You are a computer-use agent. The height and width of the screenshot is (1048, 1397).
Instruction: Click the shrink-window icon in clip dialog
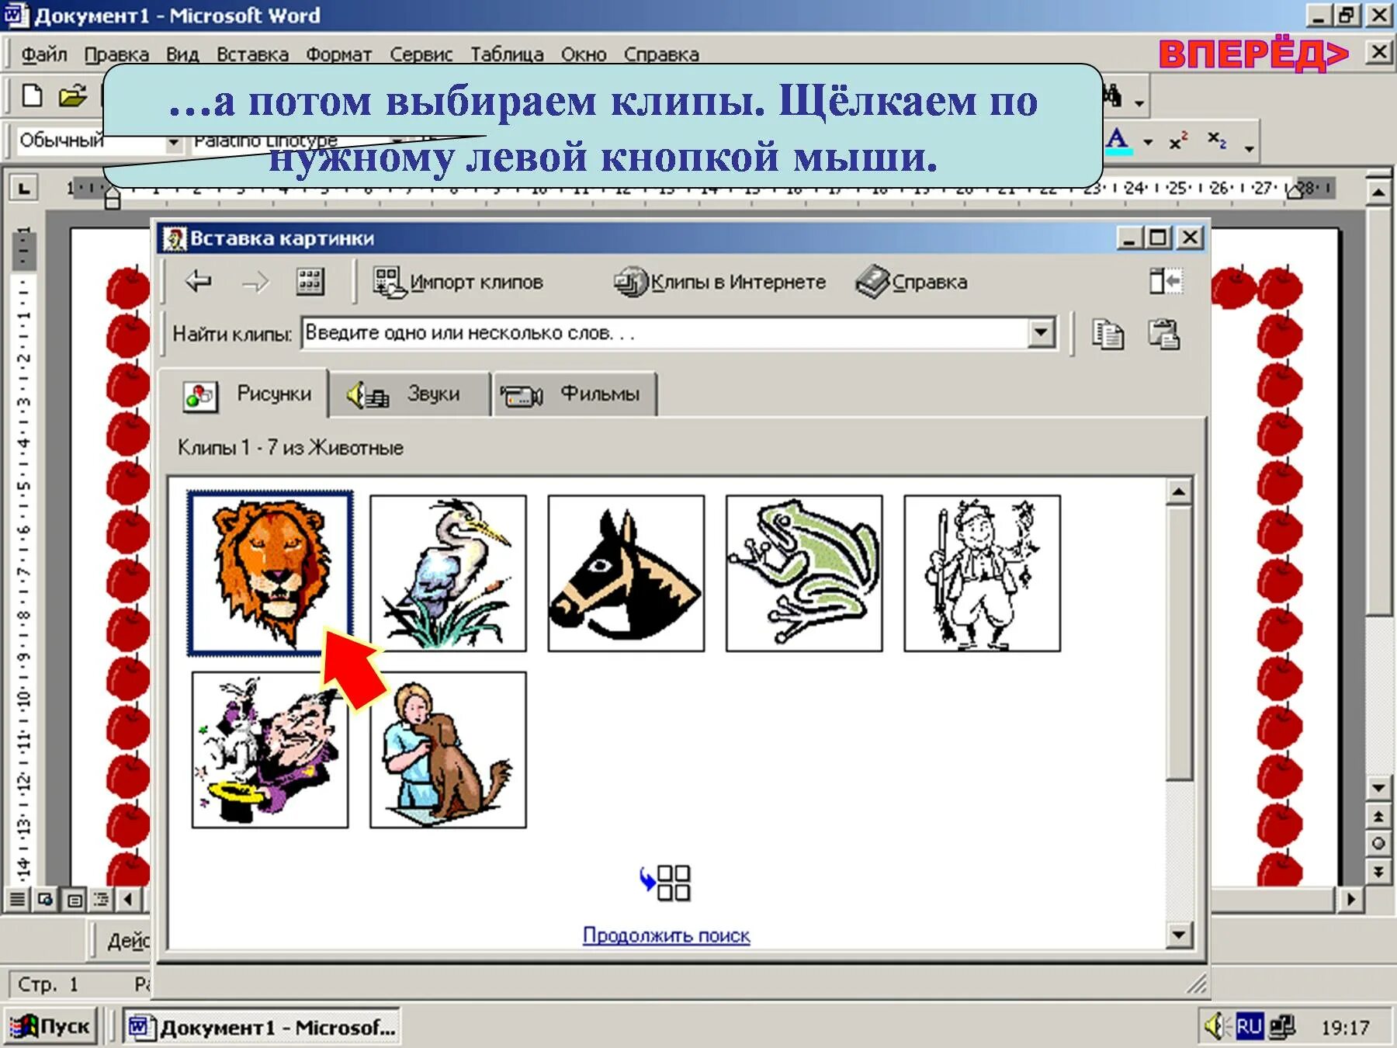(1166, 281)
